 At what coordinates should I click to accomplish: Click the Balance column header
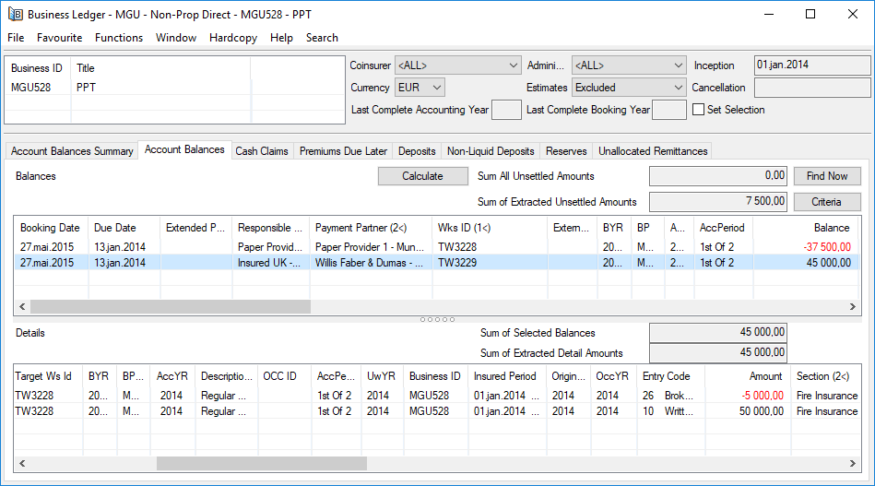coord(804,228)
